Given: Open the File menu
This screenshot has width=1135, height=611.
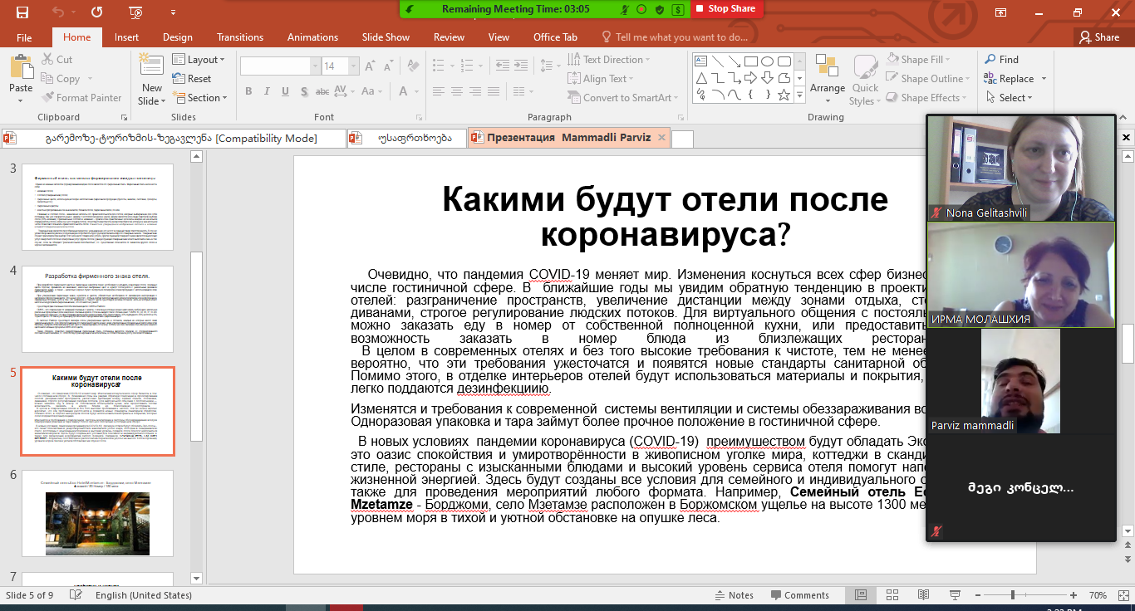Looking at the screenshot, I should click(x=24, y=37).
